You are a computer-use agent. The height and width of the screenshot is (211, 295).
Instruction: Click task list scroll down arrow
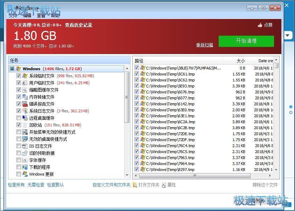click(x=127, y=175)
